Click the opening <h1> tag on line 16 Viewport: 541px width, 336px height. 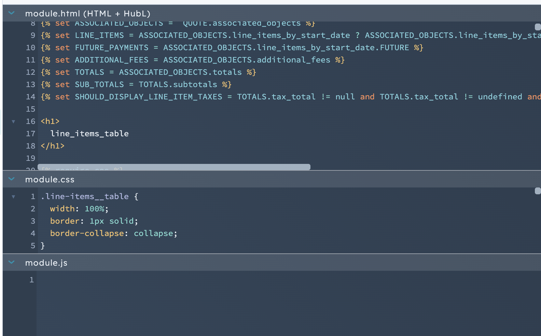50,122
